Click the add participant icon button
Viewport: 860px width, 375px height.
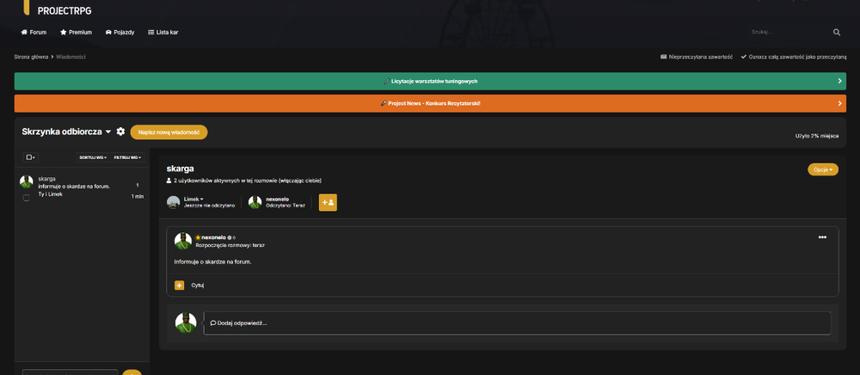(x=328, y=202)
